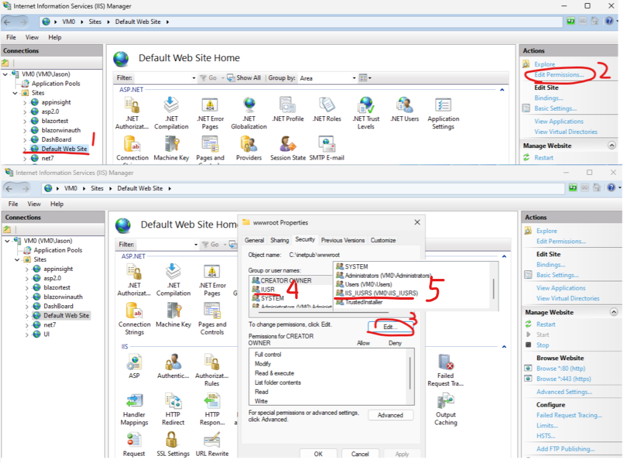Open the Group by Area dropdown
Viewport: 629px width, 463px height.
(x=353, y=77)
